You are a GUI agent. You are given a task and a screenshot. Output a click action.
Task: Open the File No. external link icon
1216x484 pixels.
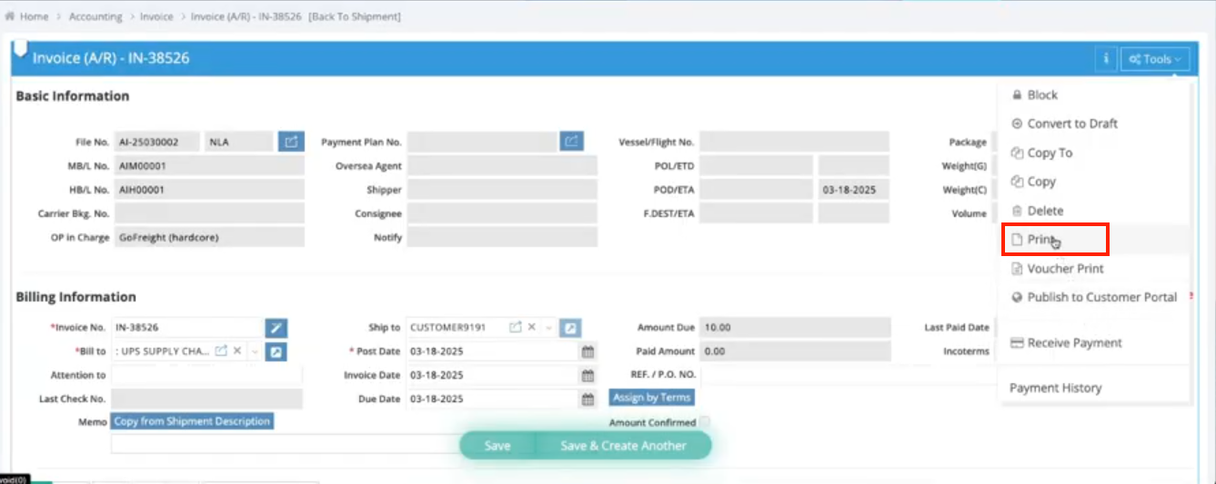(291, 142)
